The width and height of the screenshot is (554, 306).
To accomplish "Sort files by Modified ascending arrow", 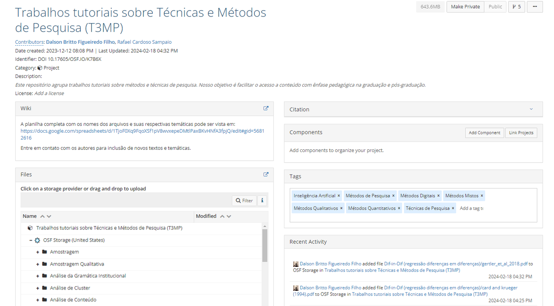I will (222, 216).
